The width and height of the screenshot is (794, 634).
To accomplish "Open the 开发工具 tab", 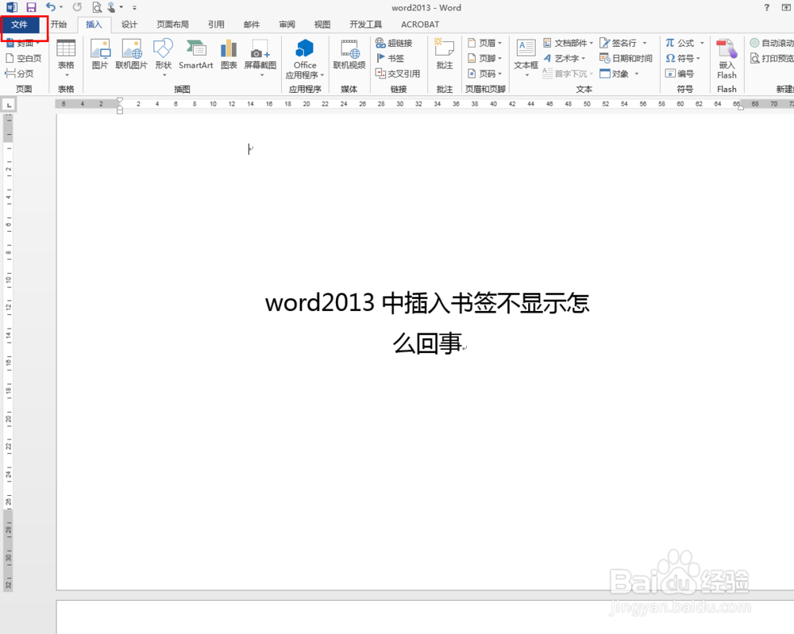I will point(365,25).
